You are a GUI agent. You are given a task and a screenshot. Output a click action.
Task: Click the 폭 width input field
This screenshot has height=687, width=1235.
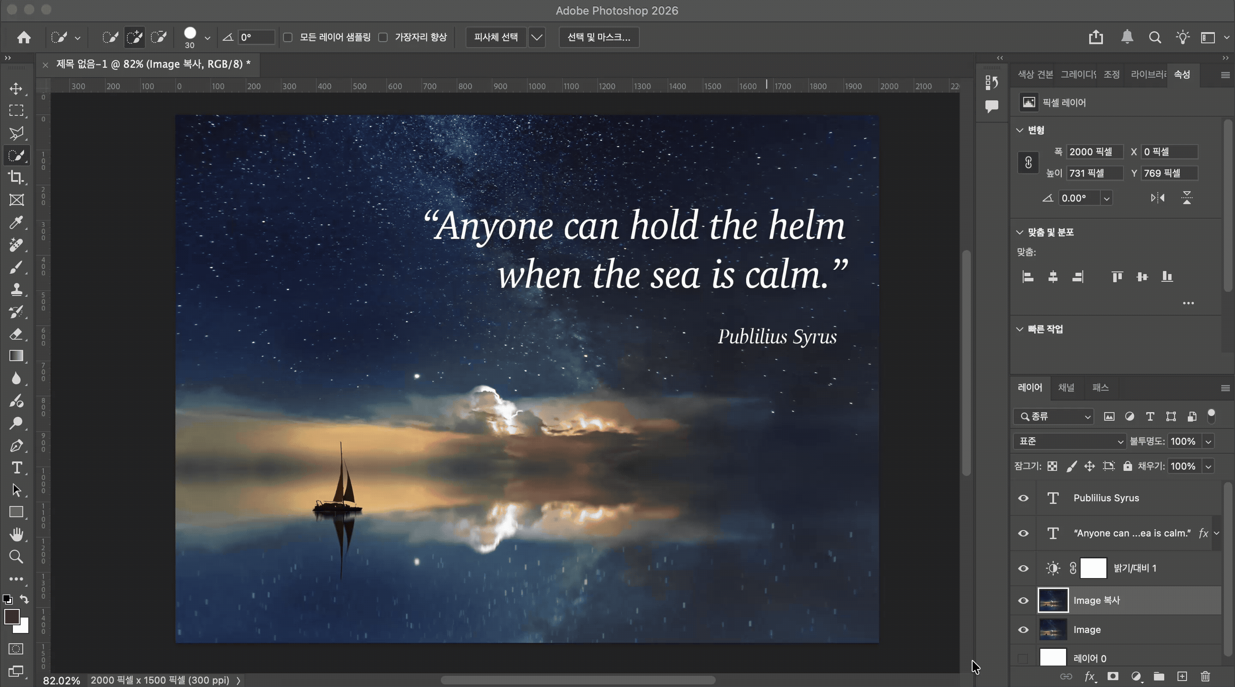[1094, 152]
